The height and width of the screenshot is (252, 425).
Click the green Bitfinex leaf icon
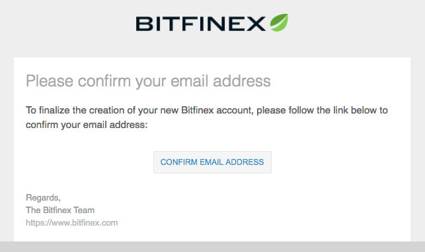279,22
